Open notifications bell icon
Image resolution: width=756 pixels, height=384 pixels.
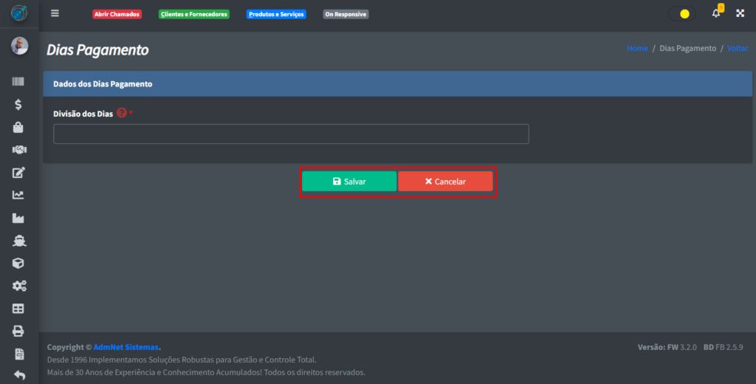click(x=715, y=13)
